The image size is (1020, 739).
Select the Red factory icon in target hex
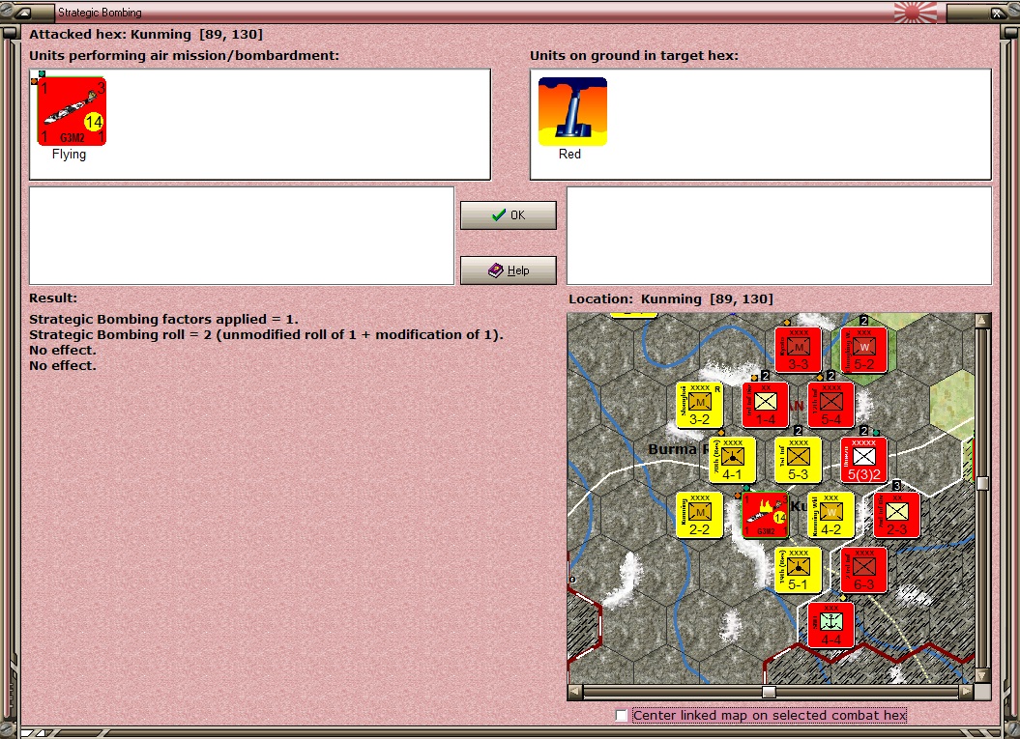tap(572, 111)
